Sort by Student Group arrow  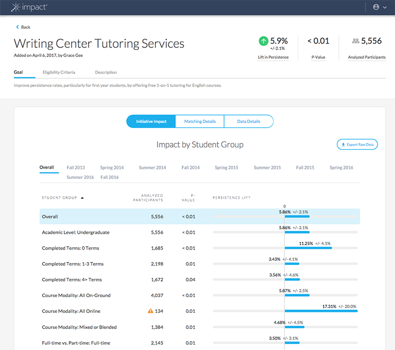coord(82,198)
